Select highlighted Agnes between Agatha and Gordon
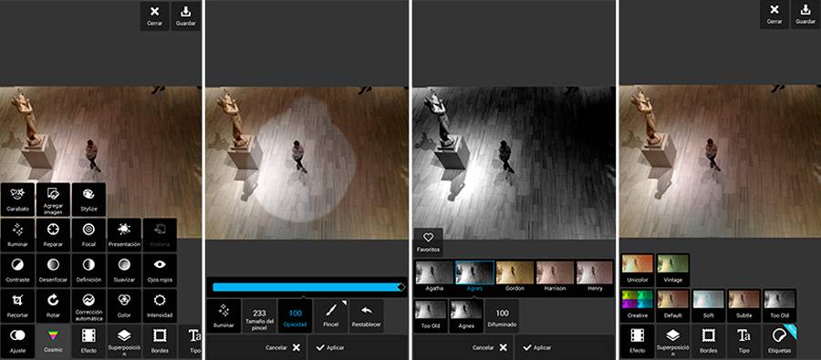 [x=475, y=277]
